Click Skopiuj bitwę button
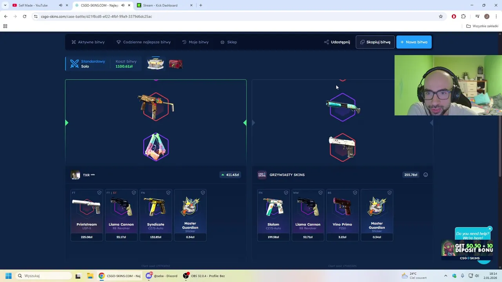This screenshot has width=502, height=282. pos(375,42)
